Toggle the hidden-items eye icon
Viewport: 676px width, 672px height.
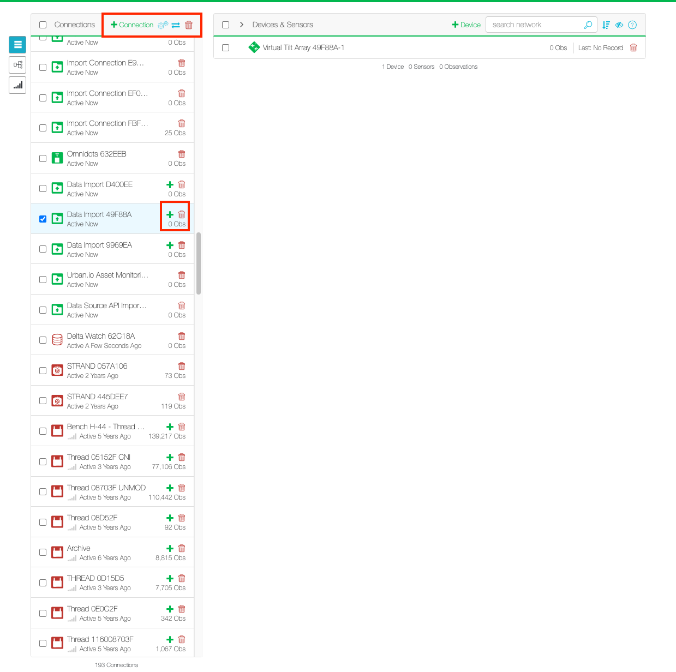(619, 25)
